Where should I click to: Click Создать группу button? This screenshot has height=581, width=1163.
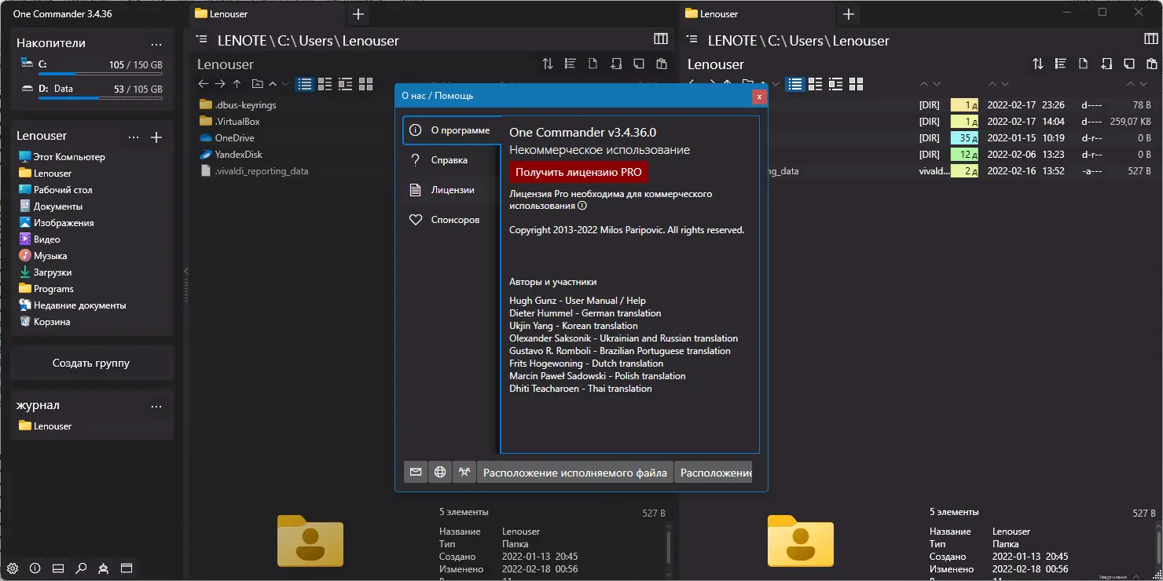tap(91, 364)
